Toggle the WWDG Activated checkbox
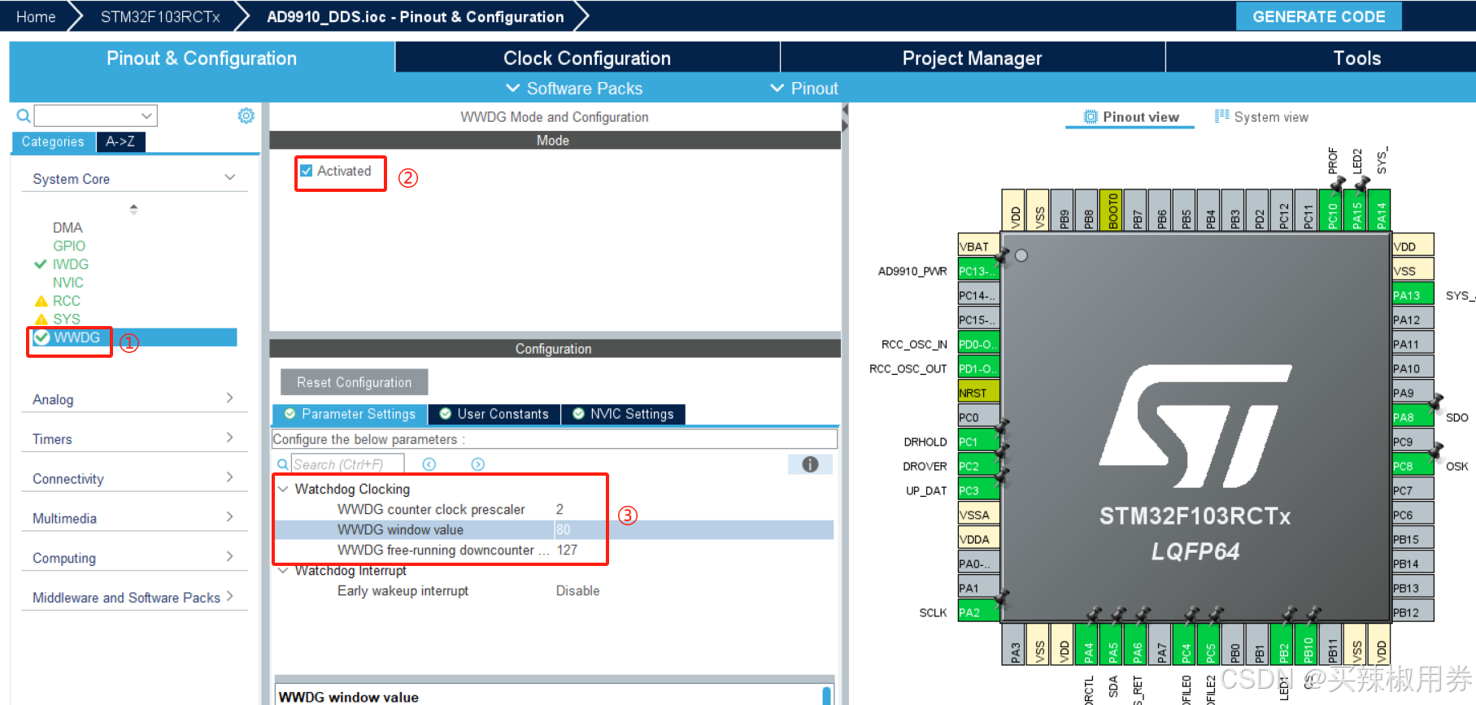1476x705 pixels. coord(307,171)
